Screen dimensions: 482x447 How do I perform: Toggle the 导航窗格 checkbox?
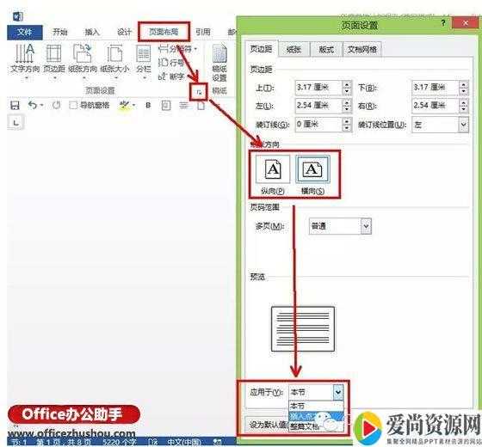point(73,105)
